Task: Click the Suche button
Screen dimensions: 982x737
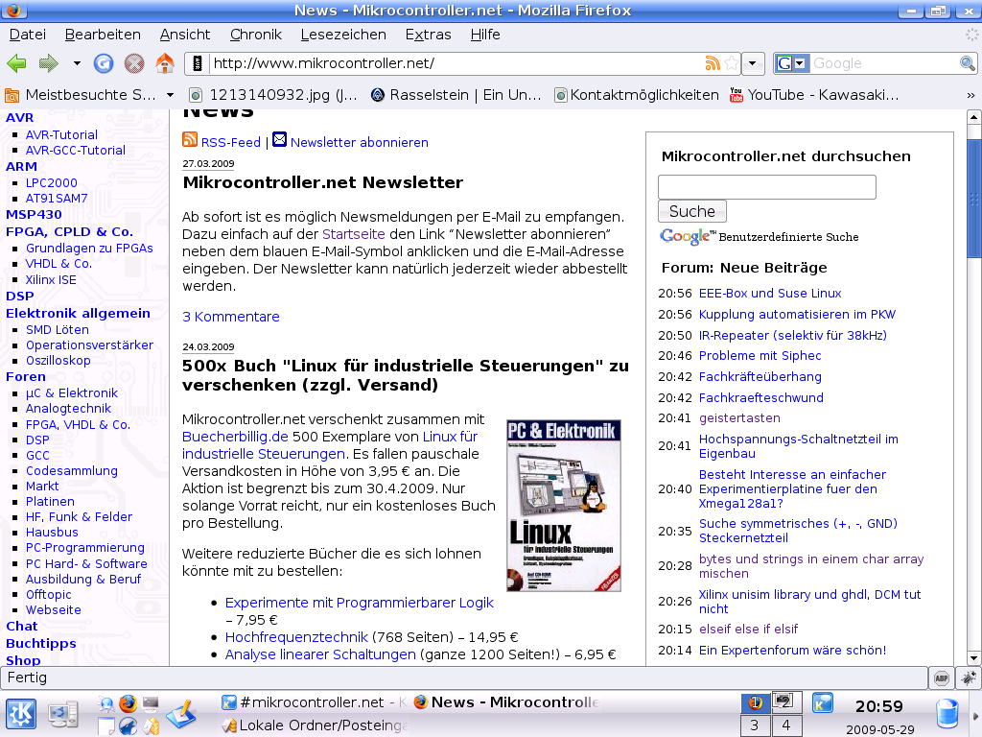Action: [692, 211]
